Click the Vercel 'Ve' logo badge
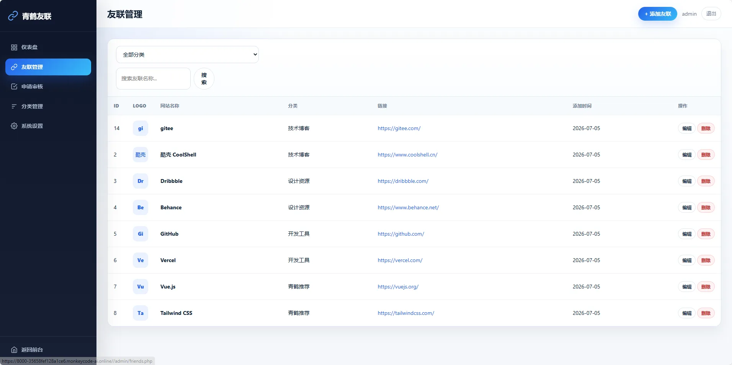The height and width of the screenshot is (365, 732). 141,260
